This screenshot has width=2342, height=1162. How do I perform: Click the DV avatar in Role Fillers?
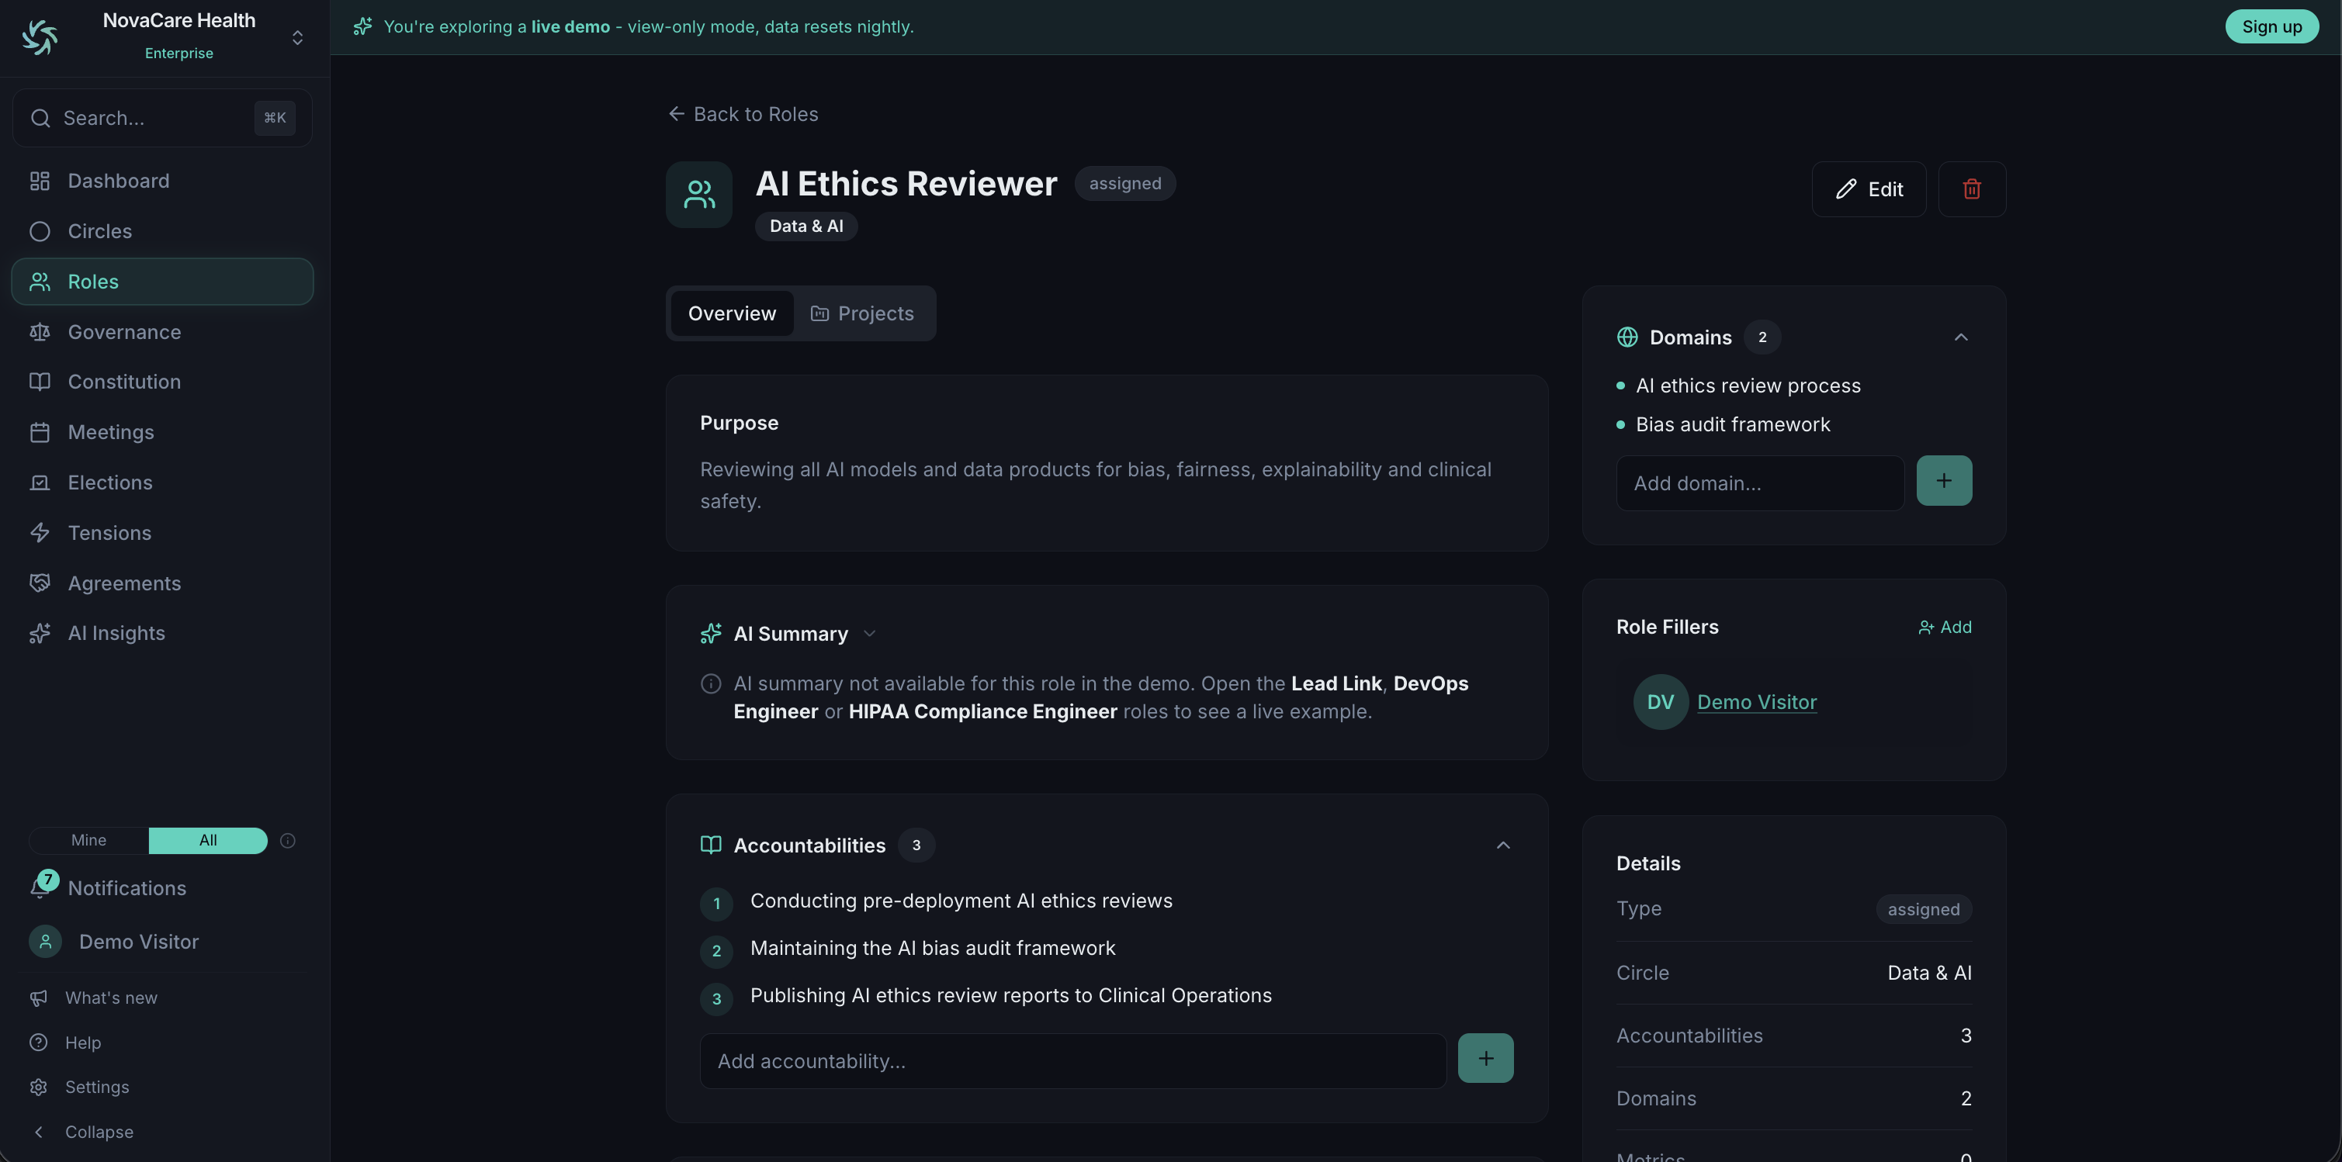tap(1660, 701)
